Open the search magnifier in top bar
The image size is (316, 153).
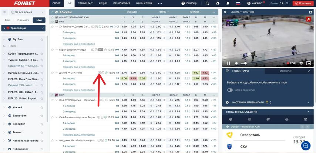point(207,3)
